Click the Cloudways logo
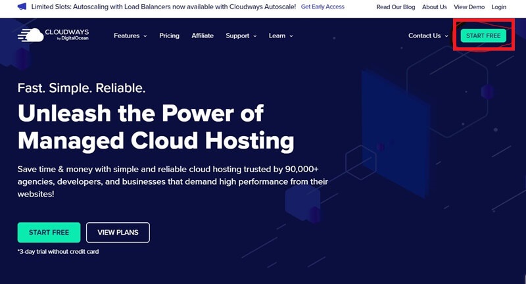 tap(53, 35)
